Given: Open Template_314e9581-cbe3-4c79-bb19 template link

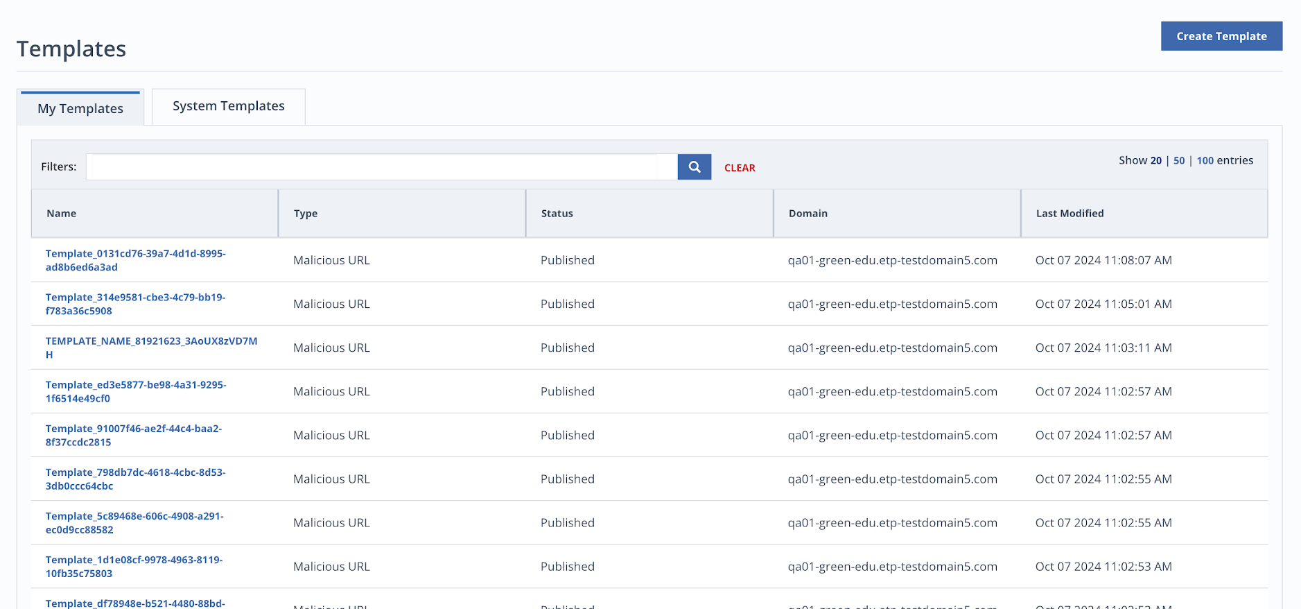Looking at the screenshot, I should click(x=135, y=304).
